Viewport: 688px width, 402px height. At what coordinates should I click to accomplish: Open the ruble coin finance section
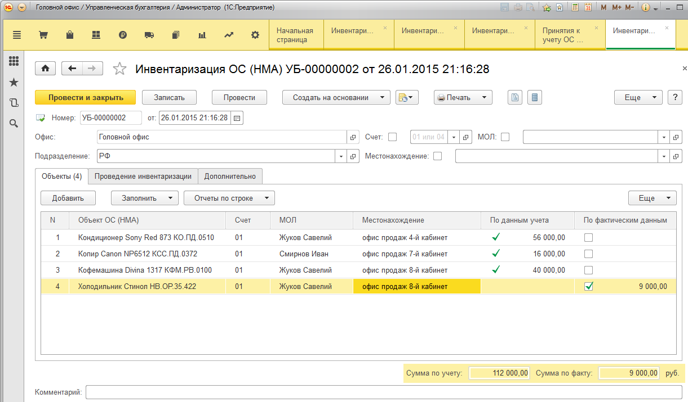click(123, 35)
